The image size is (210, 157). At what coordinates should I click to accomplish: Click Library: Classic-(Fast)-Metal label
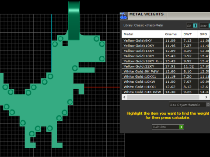(x=143, y=25)
